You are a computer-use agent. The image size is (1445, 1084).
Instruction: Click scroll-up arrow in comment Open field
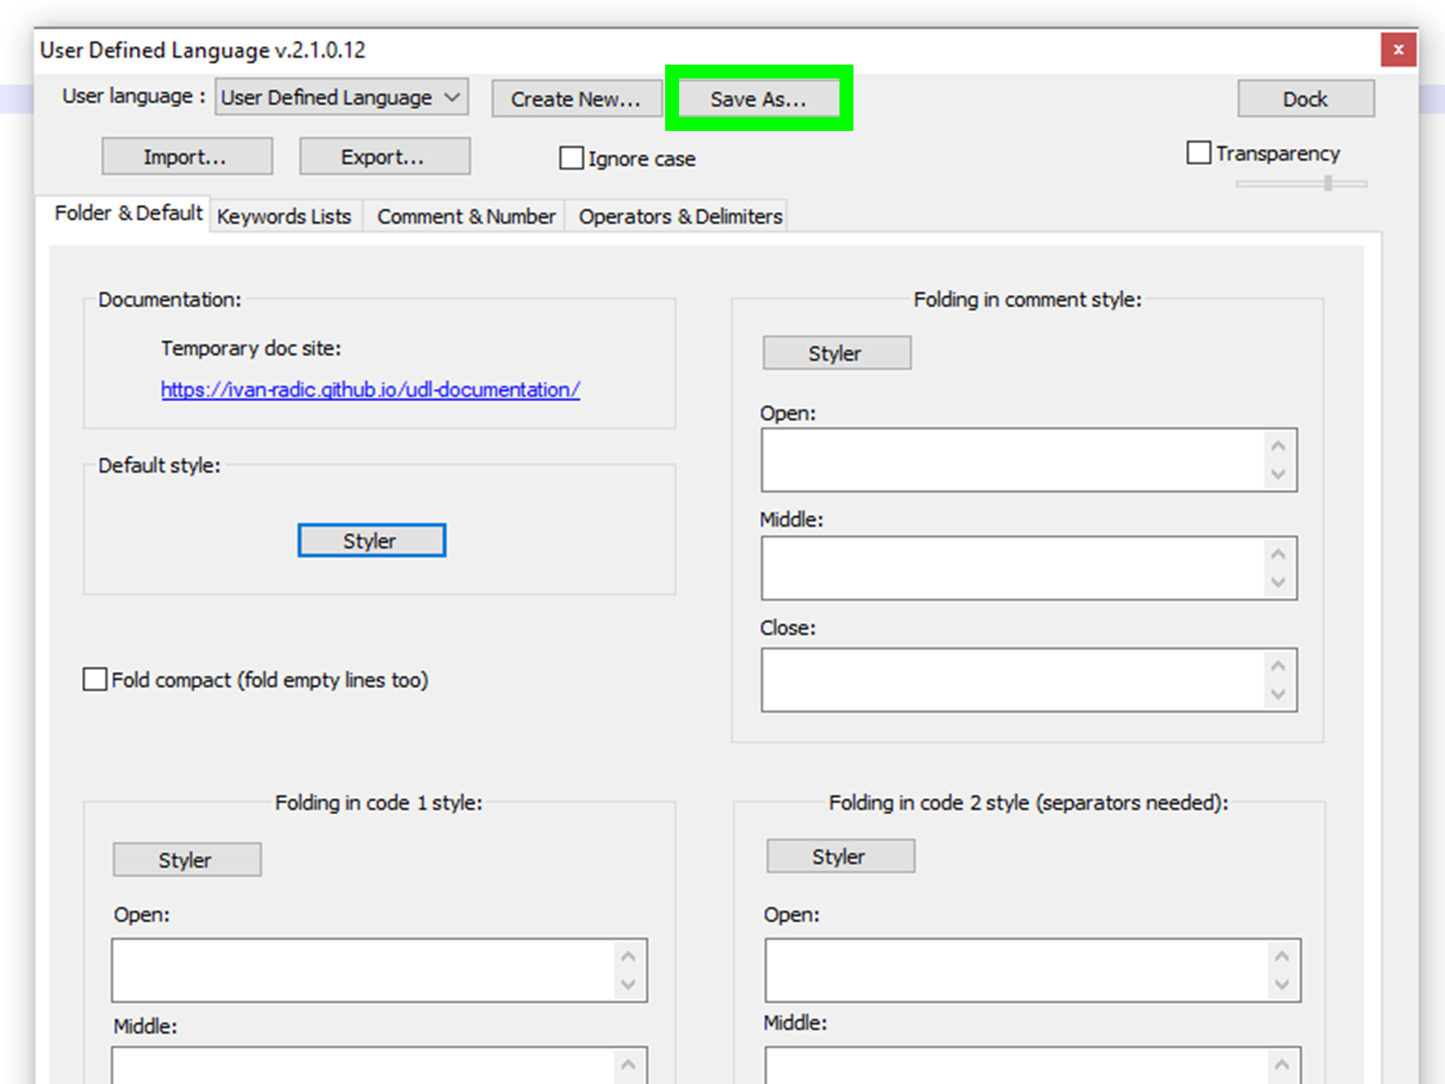click(x=1278, y=446)
